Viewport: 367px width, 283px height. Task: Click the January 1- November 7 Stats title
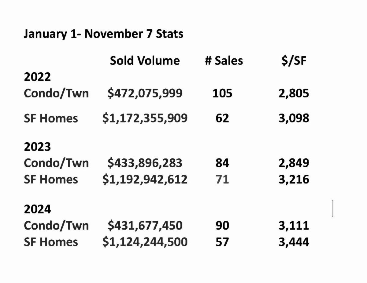coord(103,34)
